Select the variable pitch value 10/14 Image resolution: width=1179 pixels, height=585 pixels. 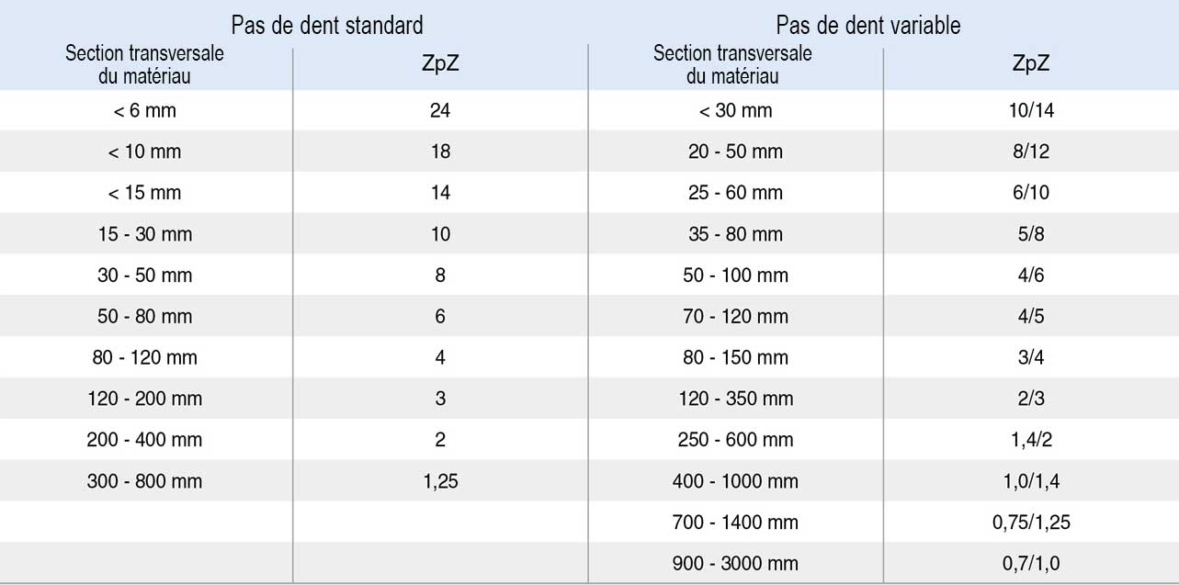[1031, 111]
